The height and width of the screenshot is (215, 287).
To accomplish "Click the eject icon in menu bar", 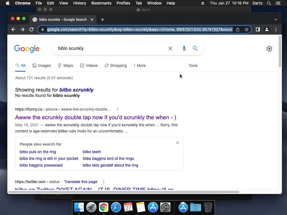I will [203, 3].
